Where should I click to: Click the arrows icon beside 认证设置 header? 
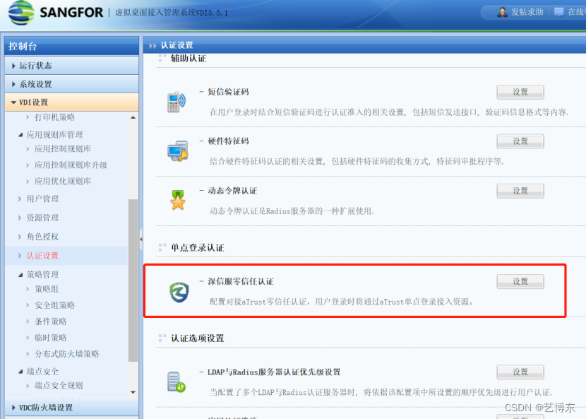(153, 46)
